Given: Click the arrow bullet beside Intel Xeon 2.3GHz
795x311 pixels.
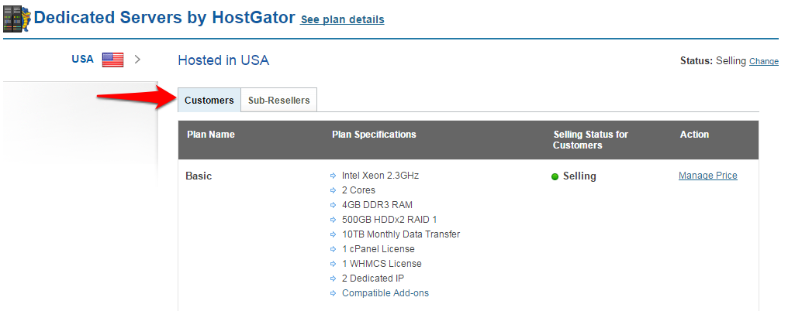Looking at the screenshot, I should coord(333,176).
